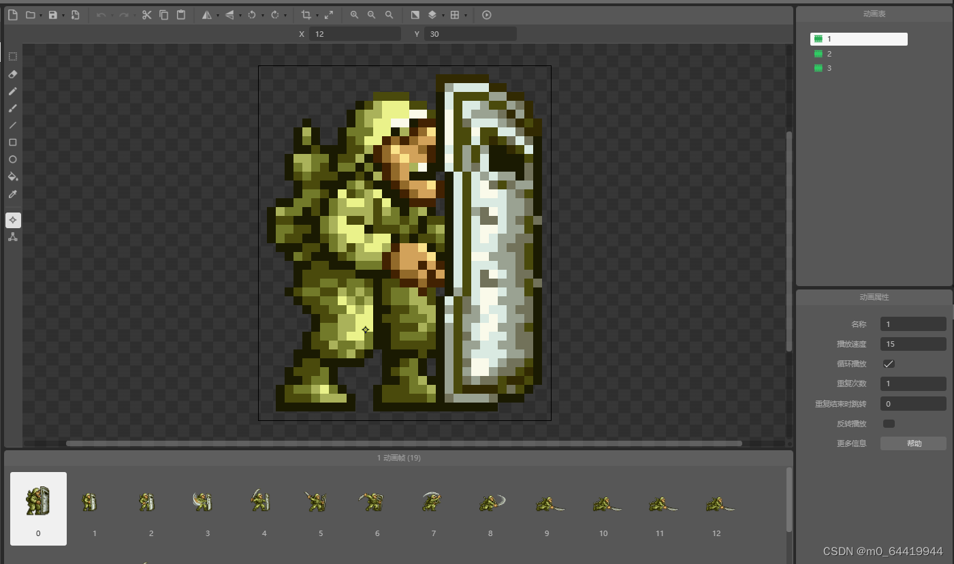Rotate image clockwise
This screenshot has height=564, width=954.
(274, 15)
